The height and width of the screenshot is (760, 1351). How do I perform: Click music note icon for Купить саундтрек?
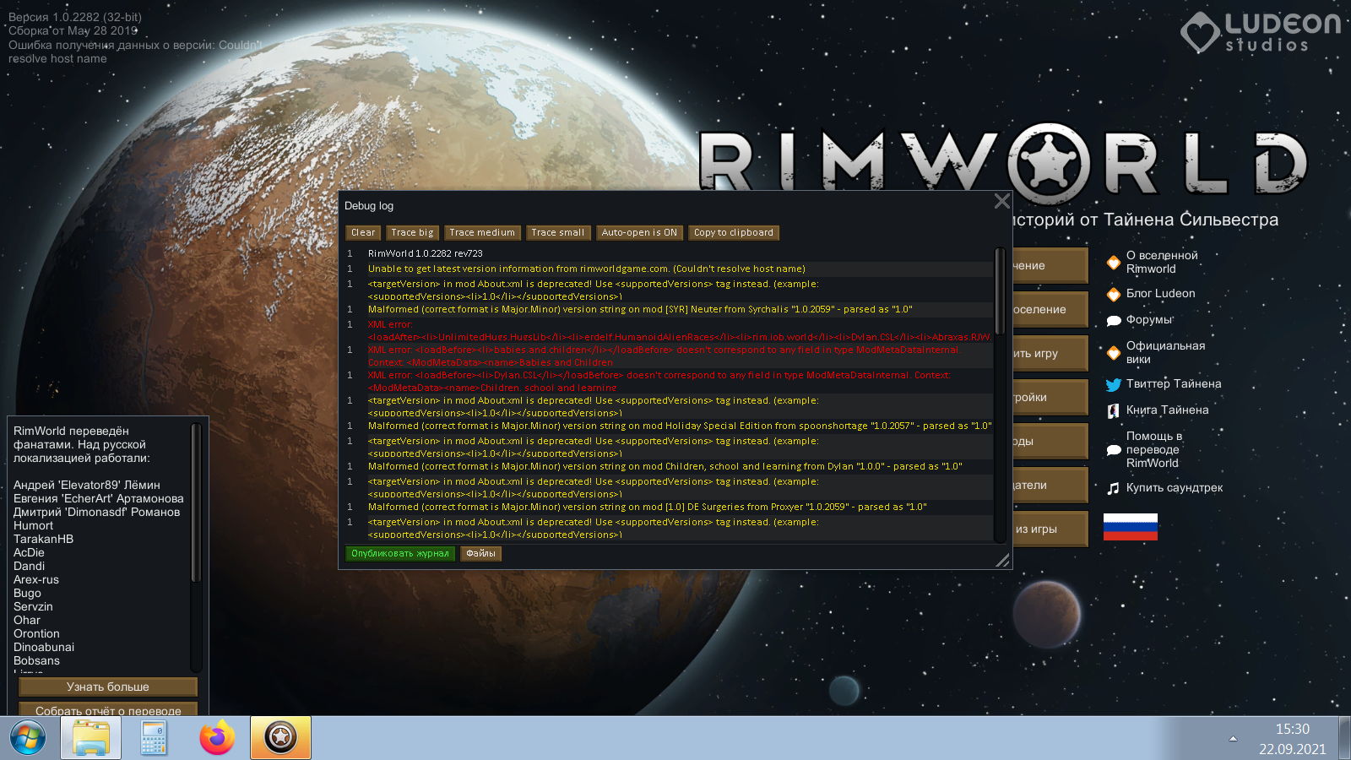click(1114, 488)
